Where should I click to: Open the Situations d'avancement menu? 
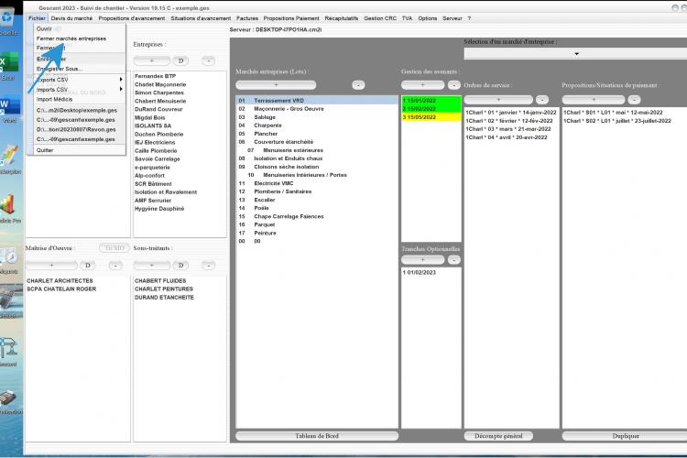pos(201,18)
